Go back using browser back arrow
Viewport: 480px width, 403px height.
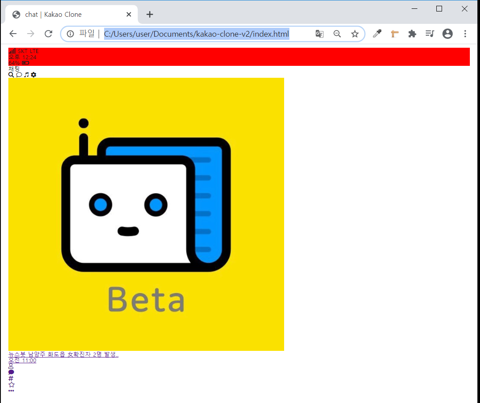(13, 34)
